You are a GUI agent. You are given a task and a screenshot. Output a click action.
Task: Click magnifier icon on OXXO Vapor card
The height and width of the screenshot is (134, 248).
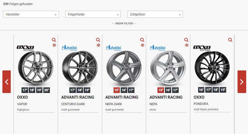[54, 40]
